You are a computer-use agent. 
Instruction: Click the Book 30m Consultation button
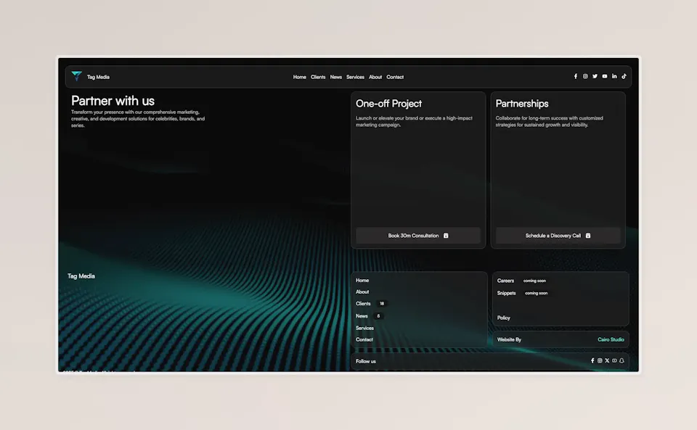click(x=418, y=236)
